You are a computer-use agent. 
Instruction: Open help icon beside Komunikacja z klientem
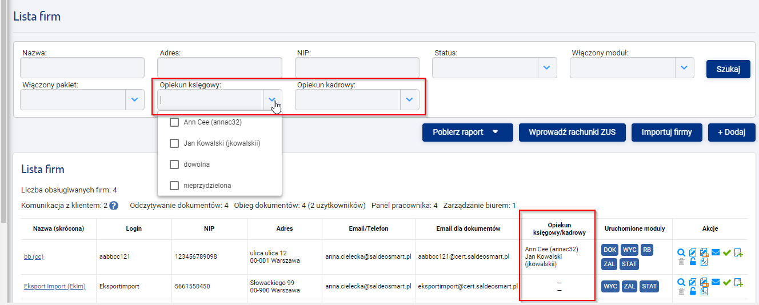click(x=114, y=206)
